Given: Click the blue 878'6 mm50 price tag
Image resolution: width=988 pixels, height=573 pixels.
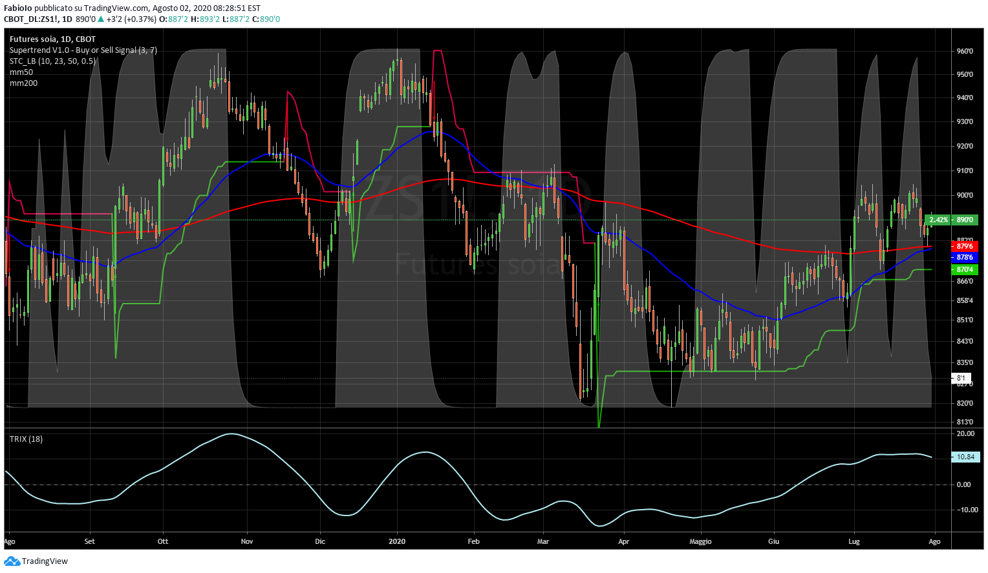Looking at the screenshot, I should 965,257.
